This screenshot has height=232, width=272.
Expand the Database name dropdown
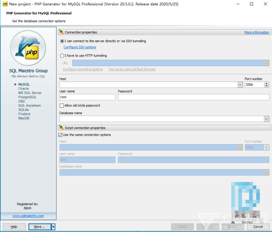coord(267,119)
